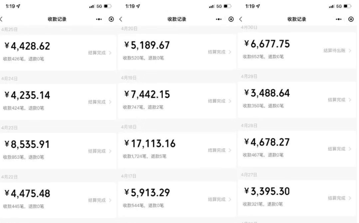Open the three-dot menu in the middle screen
This screenshot has height=223, width=359.
click(219, 19)
